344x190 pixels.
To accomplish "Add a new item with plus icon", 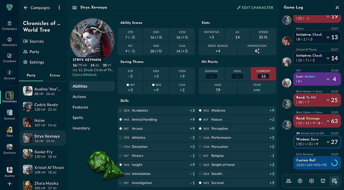I will tap(9, 184).
